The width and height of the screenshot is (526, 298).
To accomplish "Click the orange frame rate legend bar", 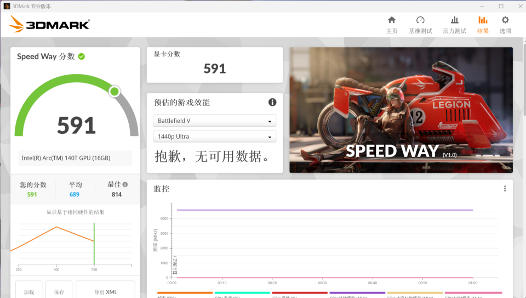I will click(x=185, y=293).
